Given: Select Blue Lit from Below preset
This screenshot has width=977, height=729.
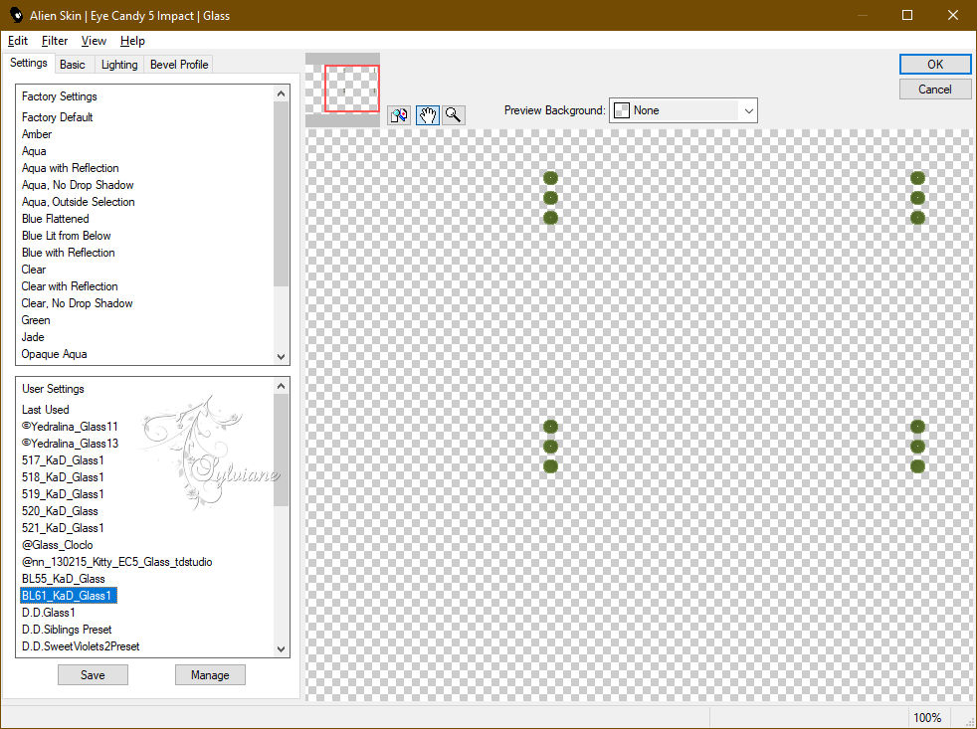Looking at the screenshot, I should [x=66, y=236].
